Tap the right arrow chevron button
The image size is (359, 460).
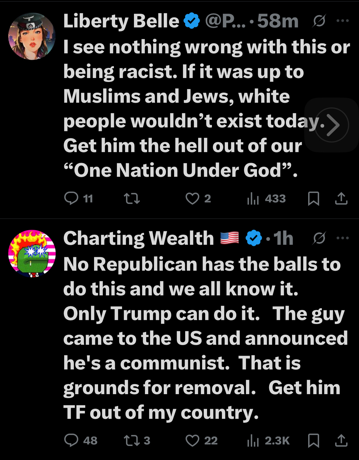click(332, 125)
